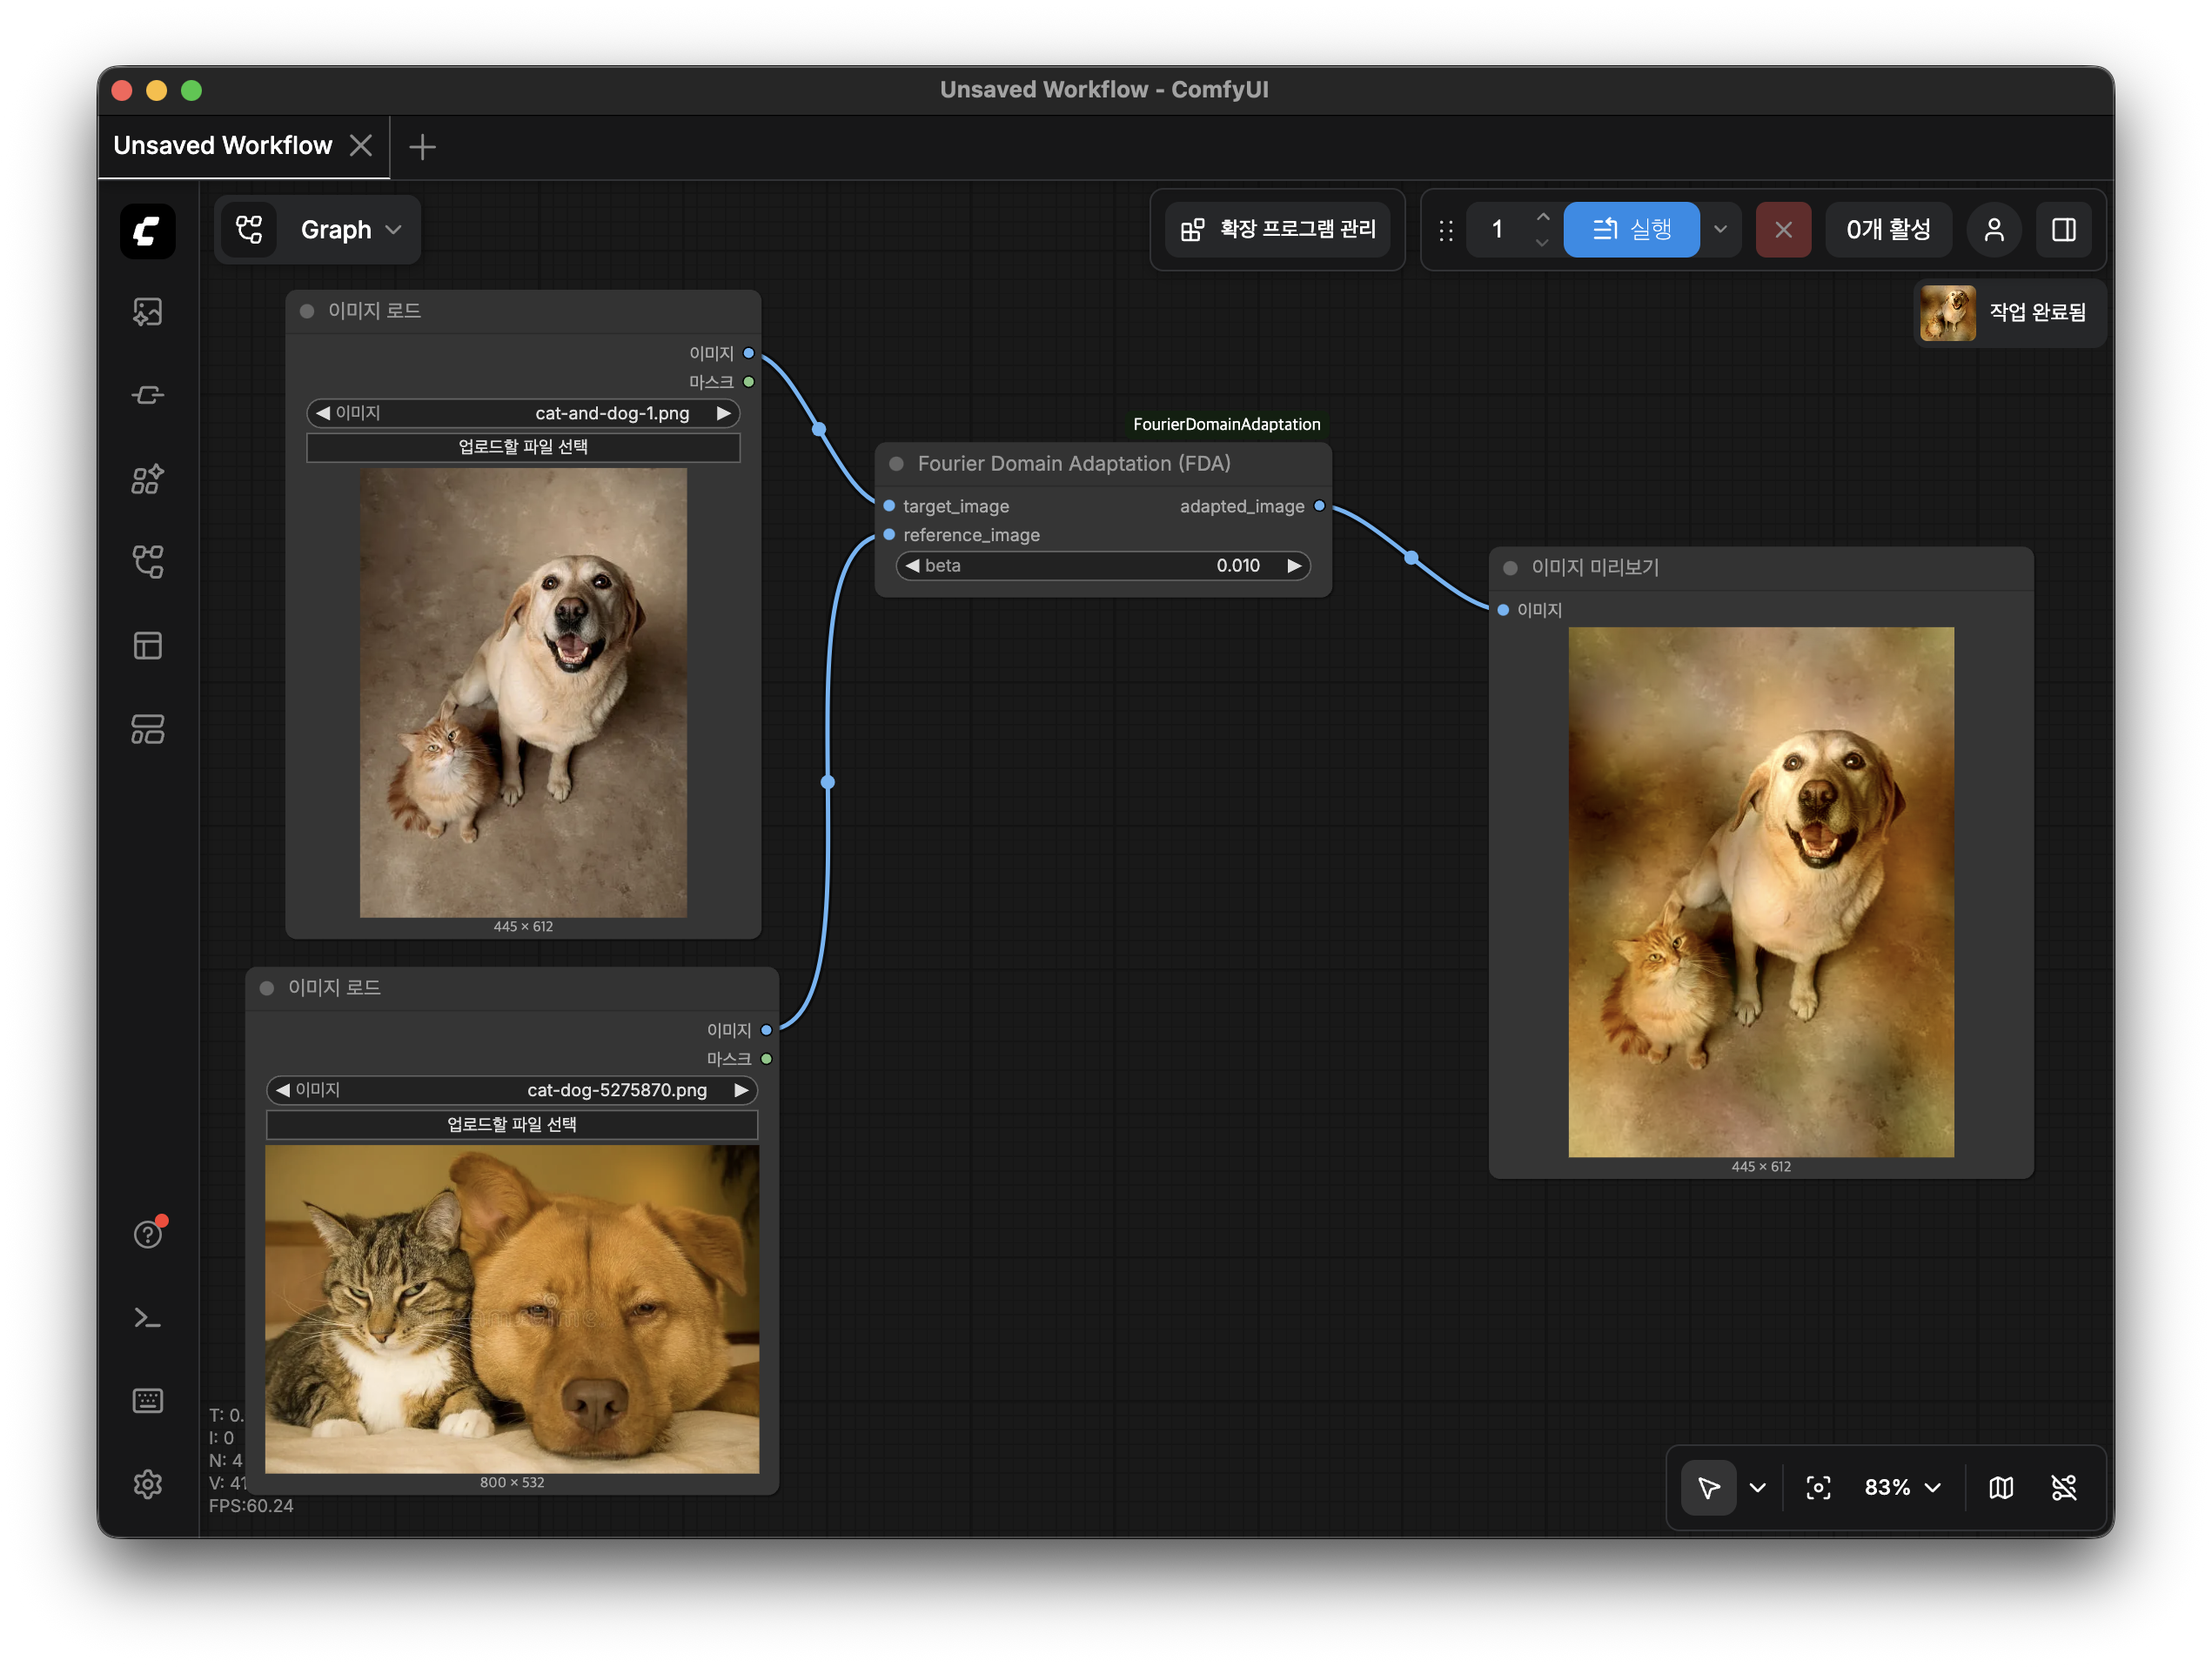2212x1667 pixels.
Task: Click 업로드할 파일 선택 under cat-dog-5275870.png
Action: pos(512,1125)
